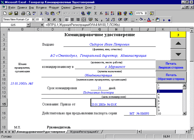Apply the Percent style button
Viewport: 194px width, 140px height.
[96, 19]
